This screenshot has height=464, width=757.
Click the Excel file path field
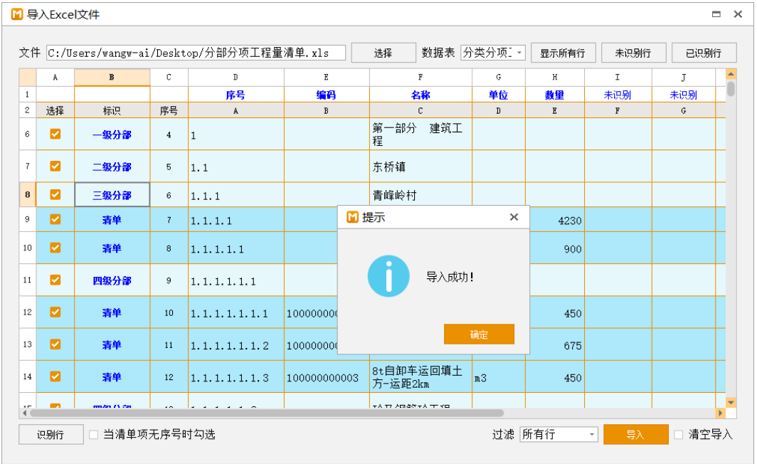tap(196, 53)
